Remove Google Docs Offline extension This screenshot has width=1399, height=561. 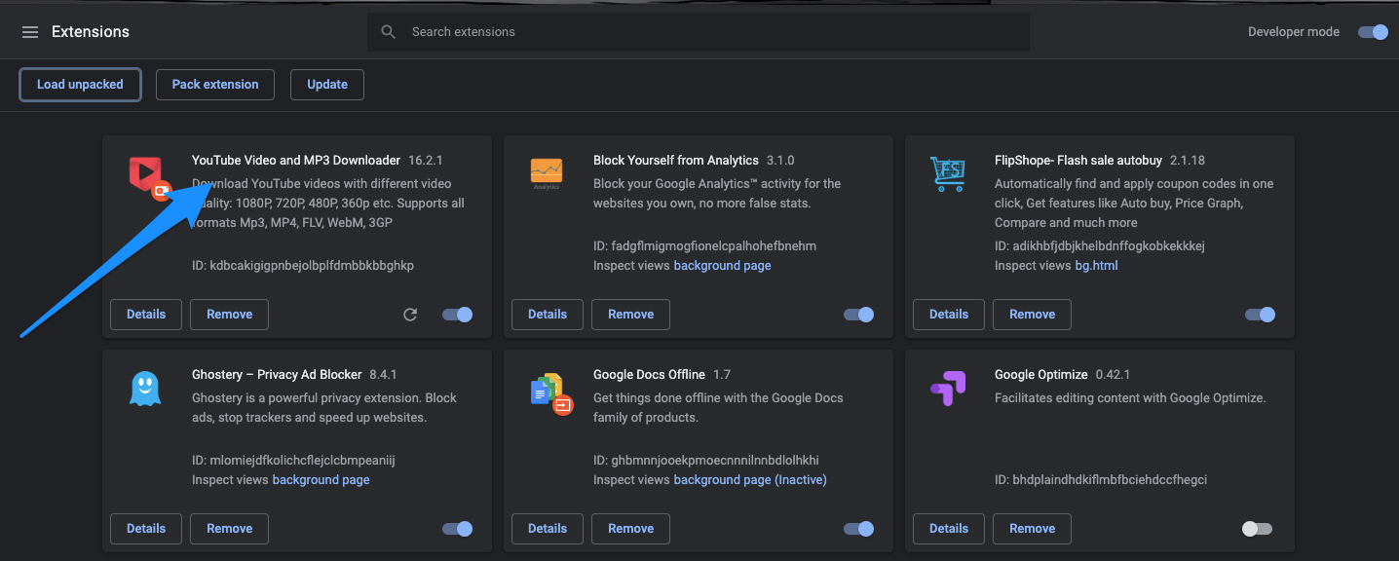point(631,529)
